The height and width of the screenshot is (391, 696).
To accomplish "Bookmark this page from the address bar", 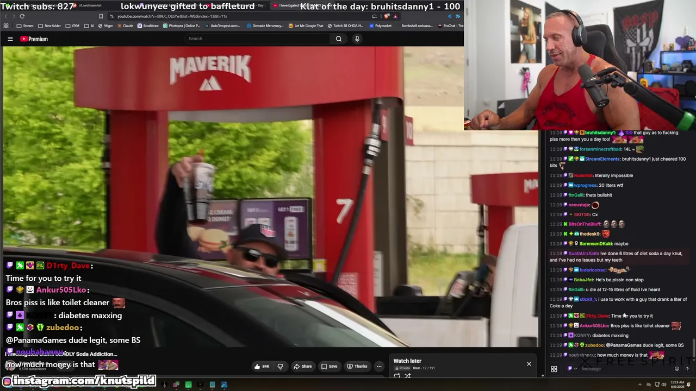I will tap(101, 16).
